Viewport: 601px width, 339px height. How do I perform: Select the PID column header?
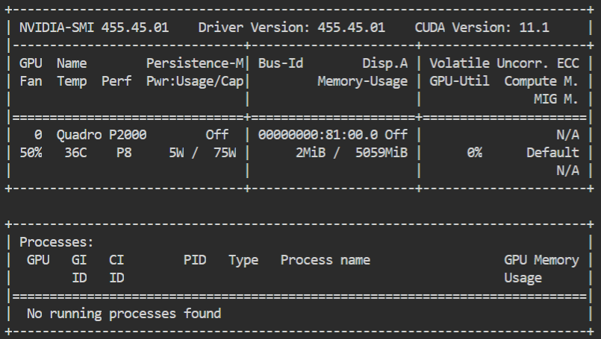pyautogui.click(x=195, y=260)
